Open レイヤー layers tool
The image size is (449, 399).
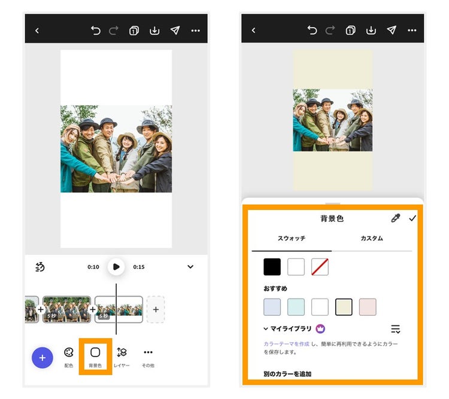(122, 357)
